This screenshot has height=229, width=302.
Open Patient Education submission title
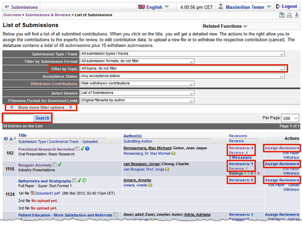point(65,215)
